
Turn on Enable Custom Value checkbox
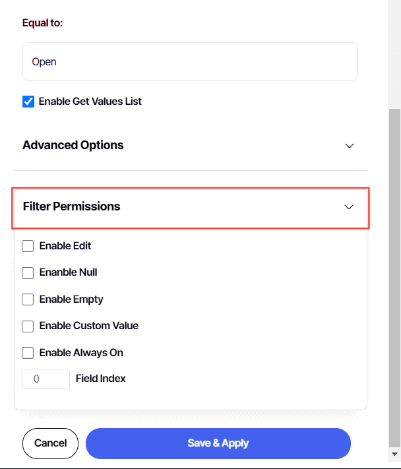point(28,326)
